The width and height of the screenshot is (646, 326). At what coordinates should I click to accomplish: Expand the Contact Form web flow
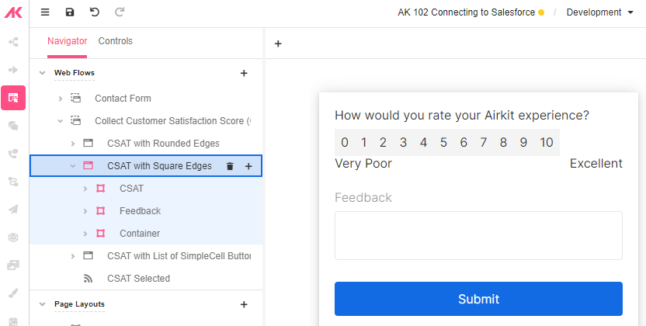coord(60,99)
